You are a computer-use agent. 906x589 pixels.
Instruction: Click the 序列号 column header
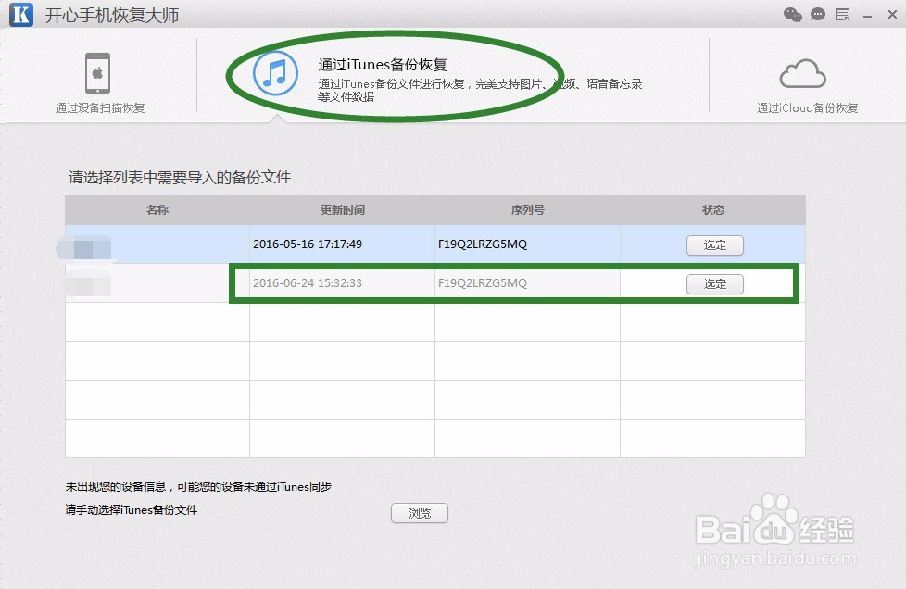pos(527,209)
